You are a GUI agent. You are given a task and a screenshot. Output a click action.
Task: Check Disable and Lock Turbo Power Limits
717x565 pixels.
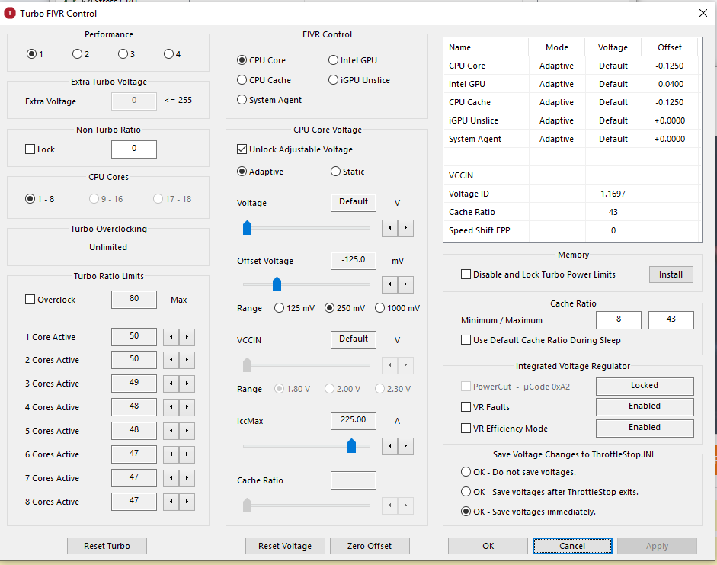click(466, 274)
